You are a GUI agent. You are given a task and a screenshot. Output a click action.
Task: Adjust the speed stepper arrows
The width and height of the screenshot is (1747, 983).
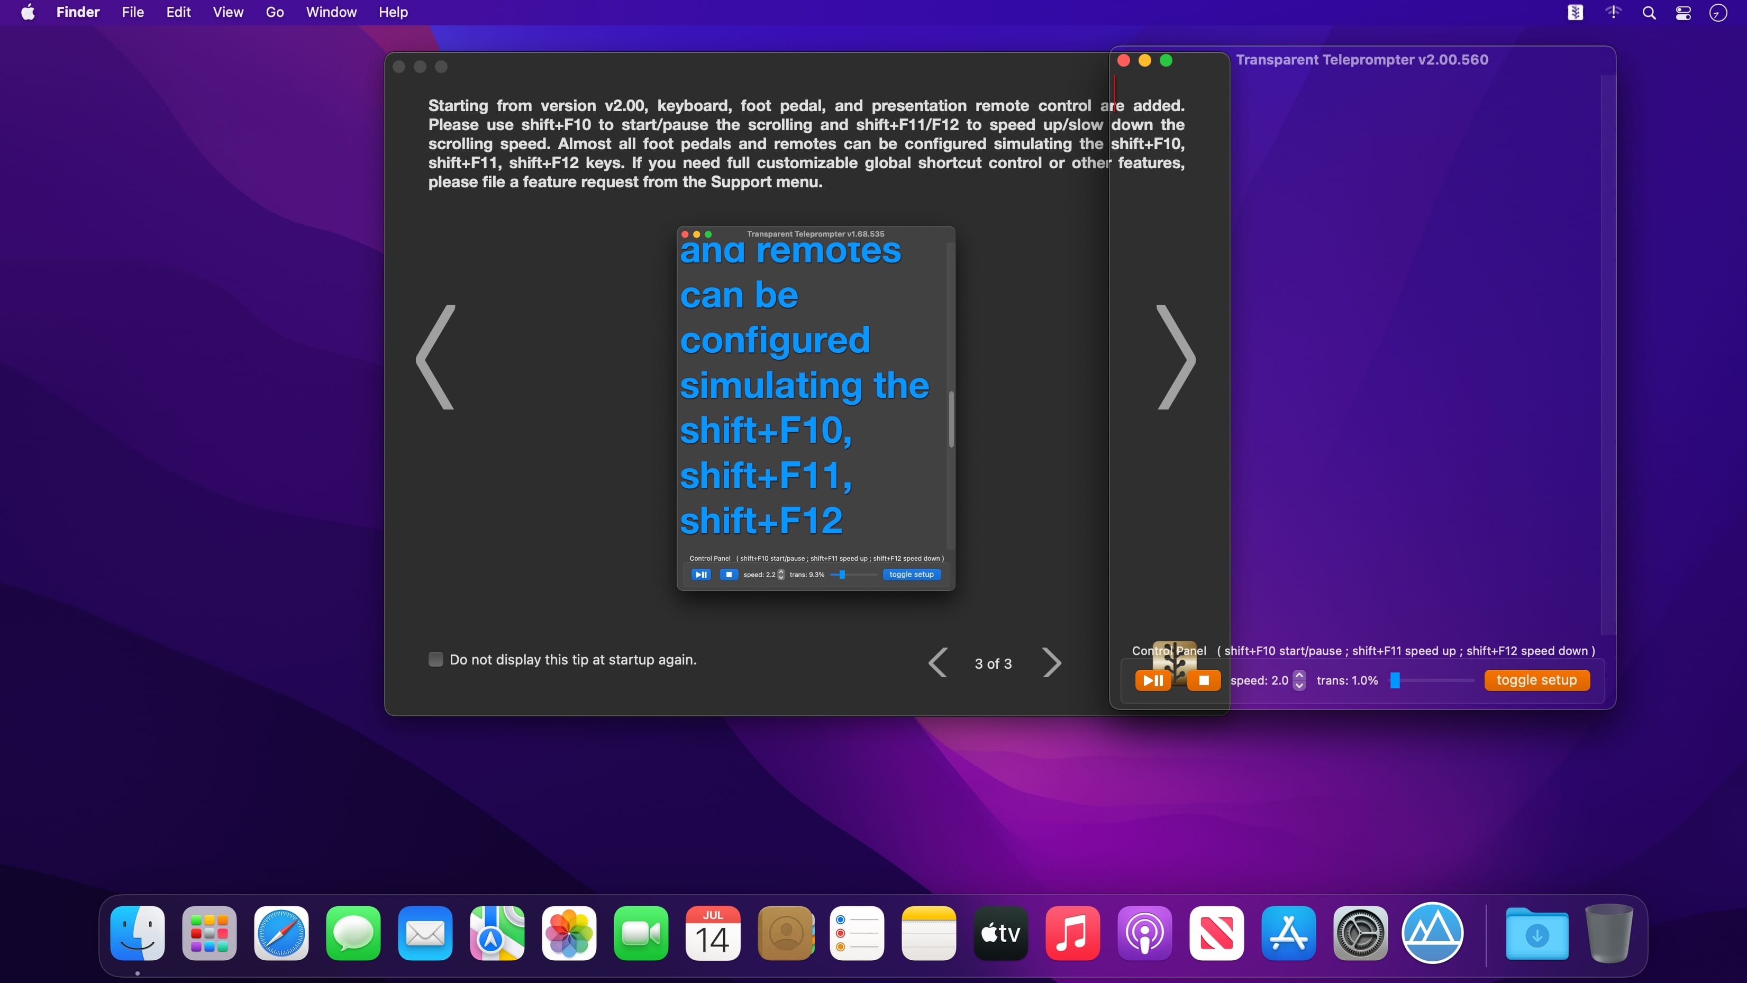coord(1299,680)
